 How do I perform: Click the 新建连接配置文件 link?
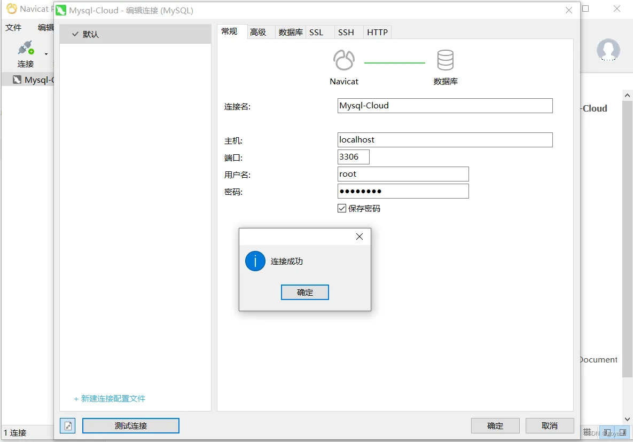click(x=110, y=398)
